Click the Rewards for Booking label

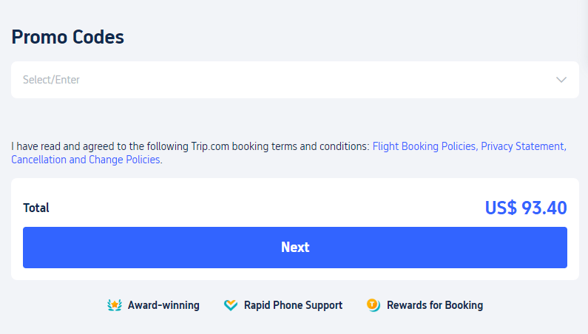[x=435, y=305]
